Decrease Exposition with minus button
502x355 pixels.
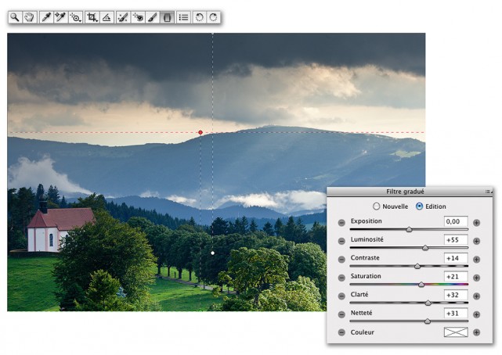click(341, 223)
